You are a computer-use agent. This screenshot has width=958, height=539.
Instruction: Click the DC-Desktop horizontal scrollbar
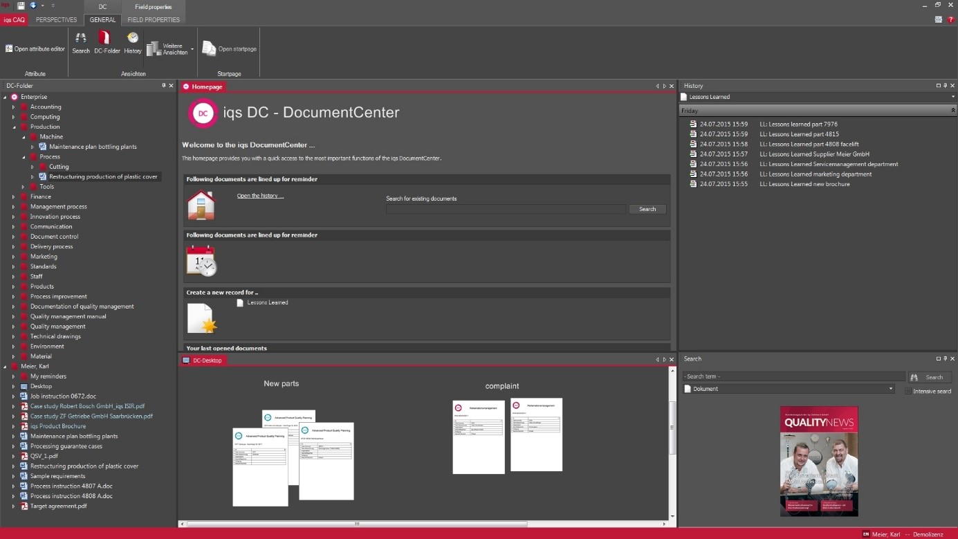356,524
